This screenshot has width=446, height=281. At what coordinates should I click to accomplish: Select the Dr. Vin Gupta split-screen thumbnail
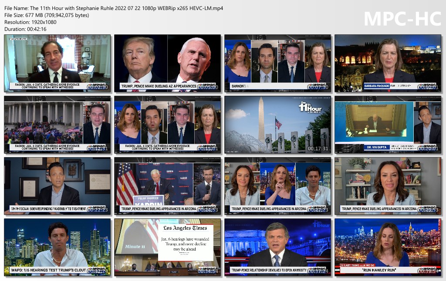point(388,125)
